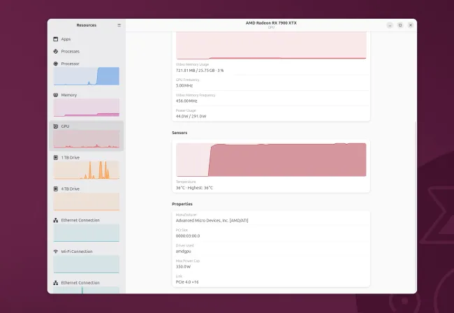Click the Memory module icon
Screen dimensions: 454x313
(56, 95)
